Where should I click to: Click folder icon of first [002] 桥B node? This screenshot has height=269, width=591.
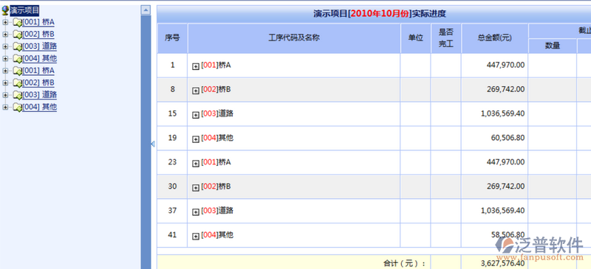tap(18, 35)
